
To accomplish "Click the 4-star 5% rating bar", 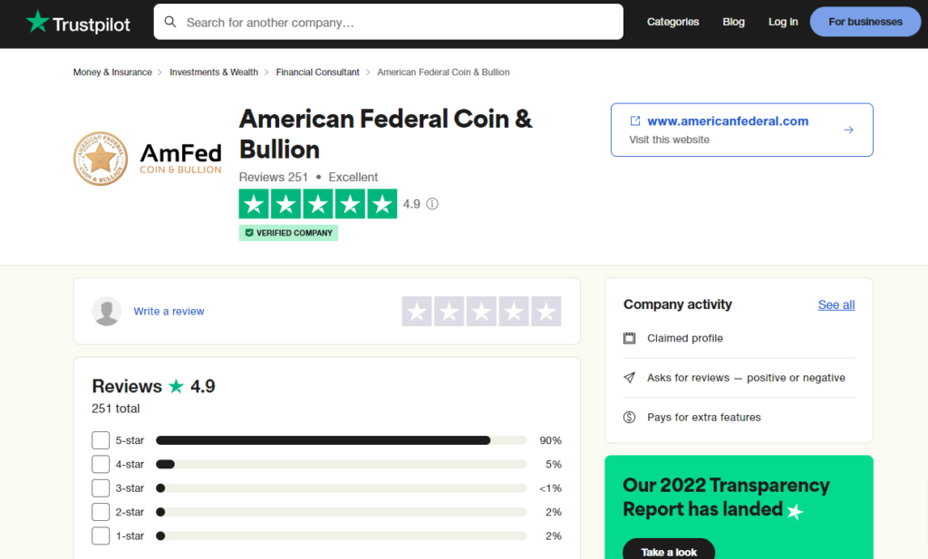I will click(x=341, y=465).
